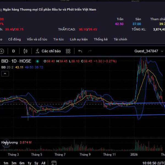Switch to the Lịch sự kiện tab

pos(79,39)
